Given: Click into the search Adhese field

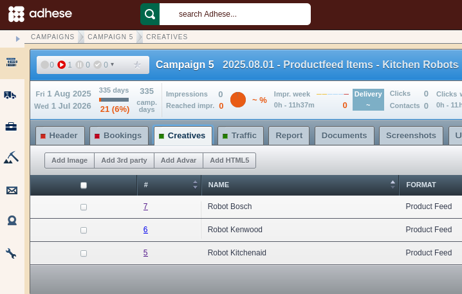Looking at the screenshot, I should (235, 14).
